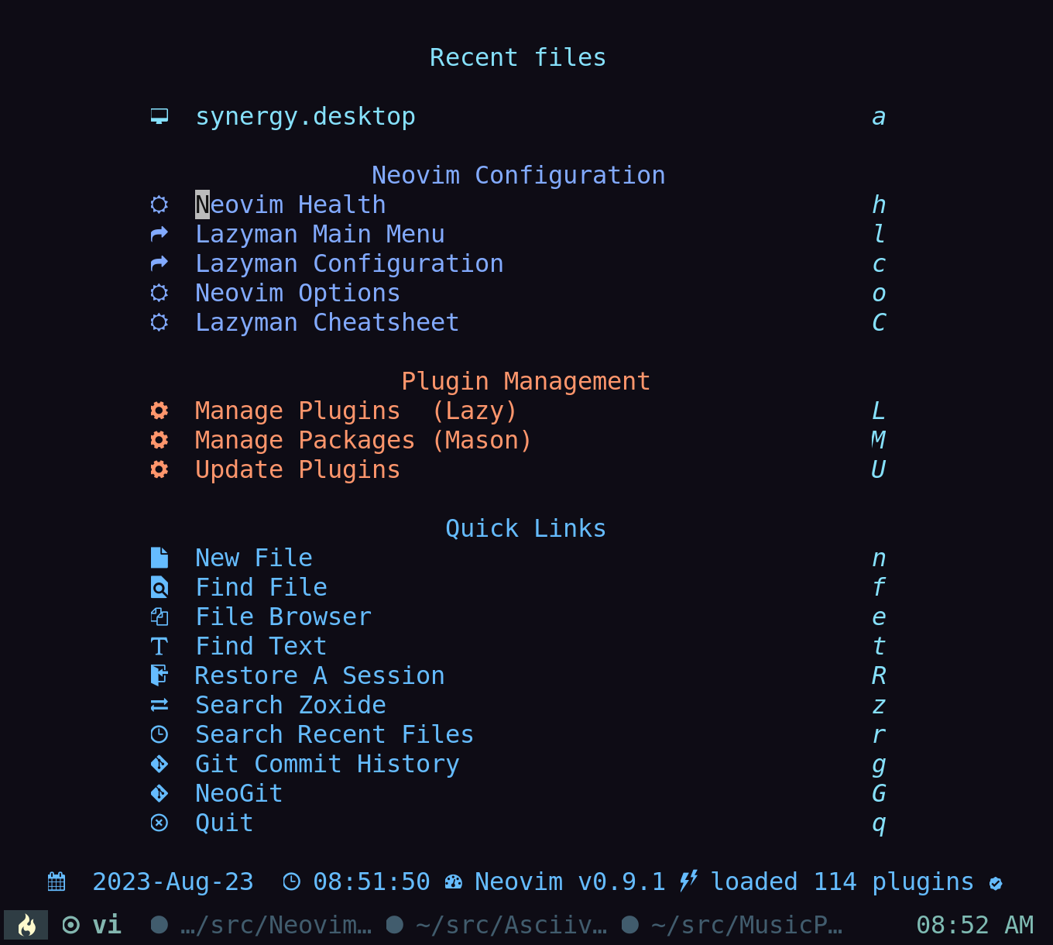
Task: Click the git icon beside NeoGit
Action: point(159,793)
